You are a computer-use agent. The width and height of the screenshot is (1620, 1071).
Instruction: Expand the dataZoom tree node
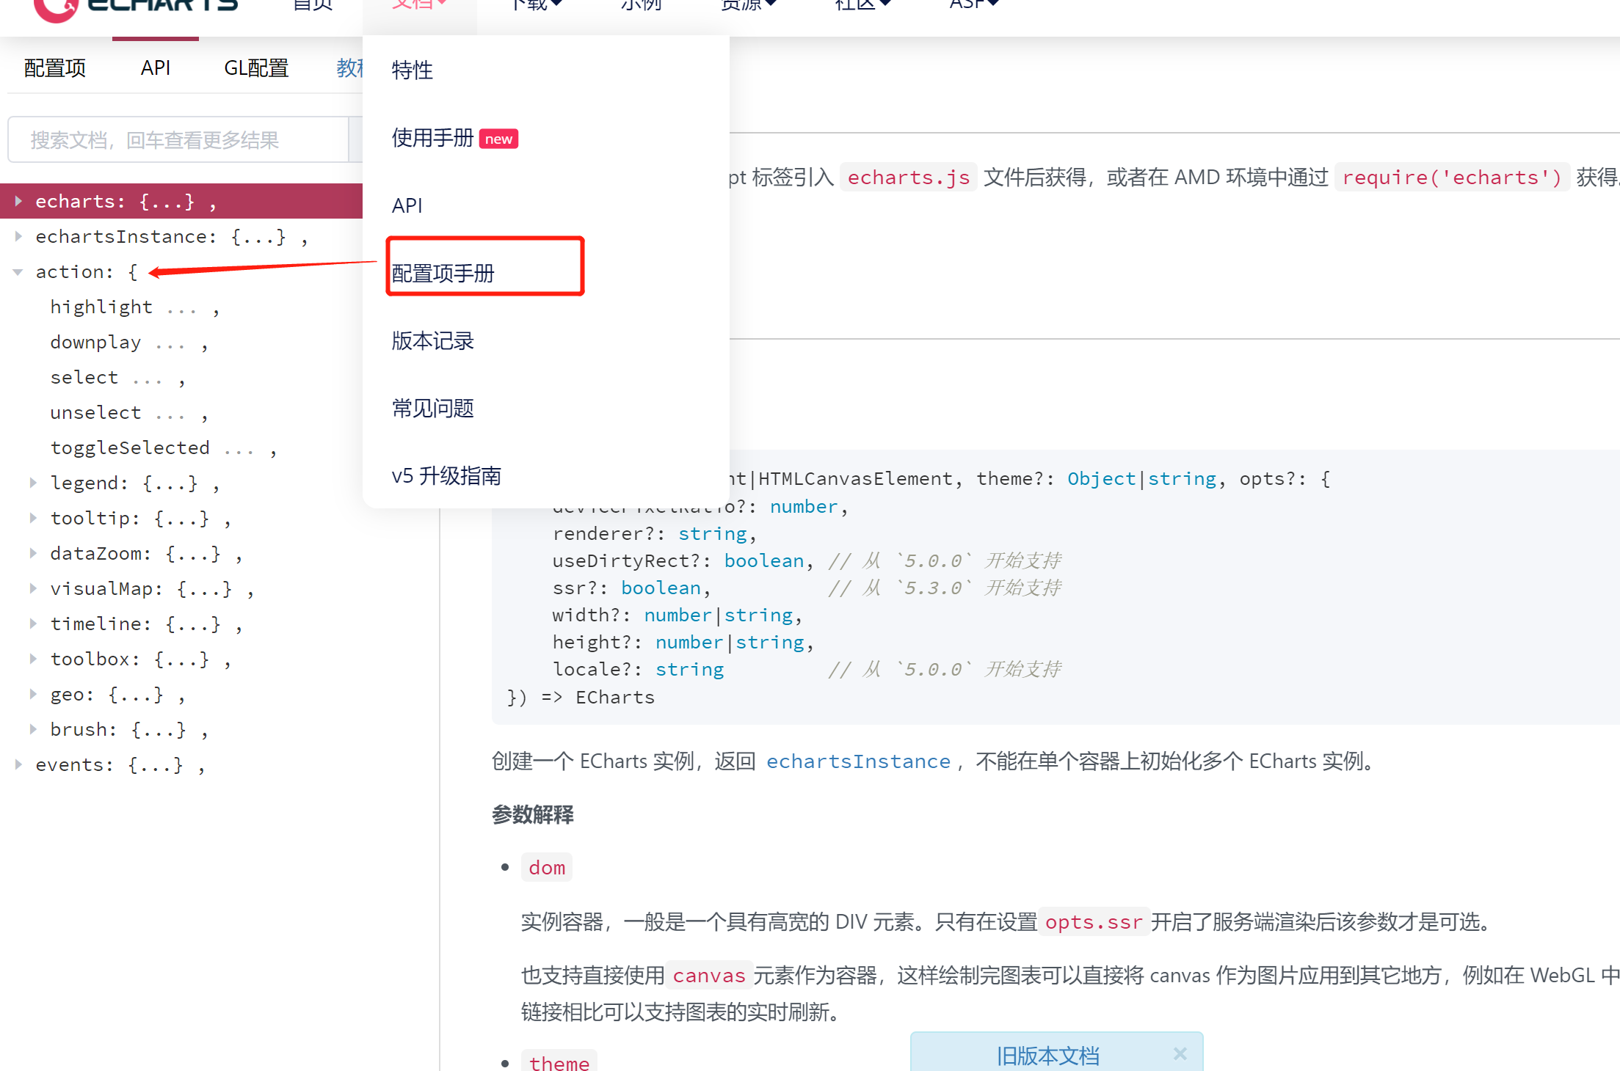coord(33,553)
